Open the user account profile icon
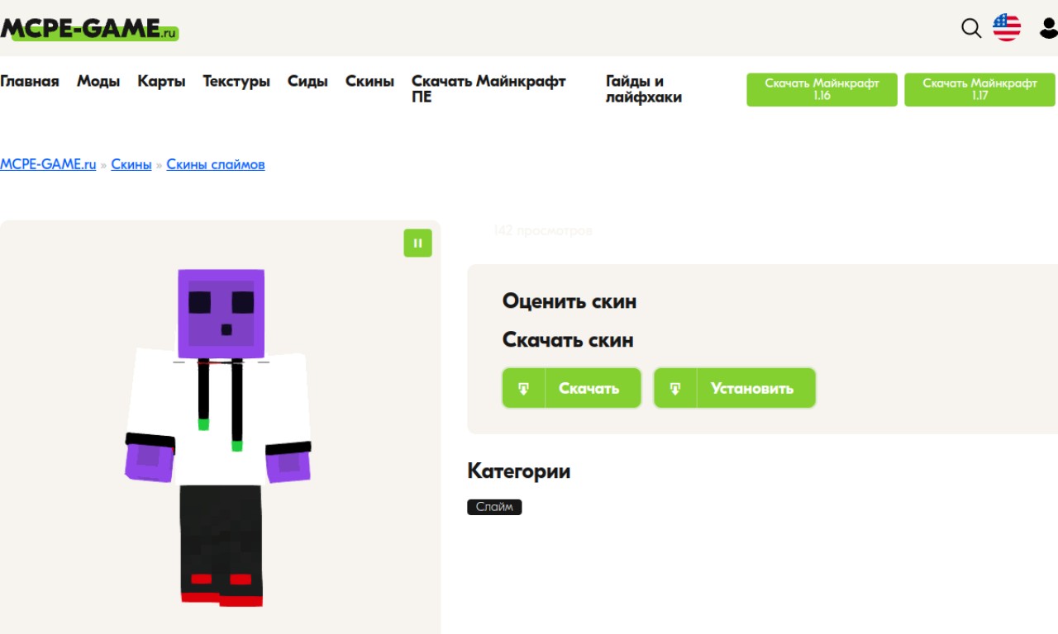Screen dimensions: 1058x634 pyautogui.click(x=1049, y=28)
